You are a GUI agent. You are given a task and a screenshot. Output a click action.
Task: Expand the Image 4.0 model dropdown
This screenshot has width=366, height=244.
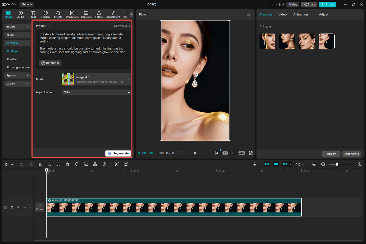pos(96,79)
